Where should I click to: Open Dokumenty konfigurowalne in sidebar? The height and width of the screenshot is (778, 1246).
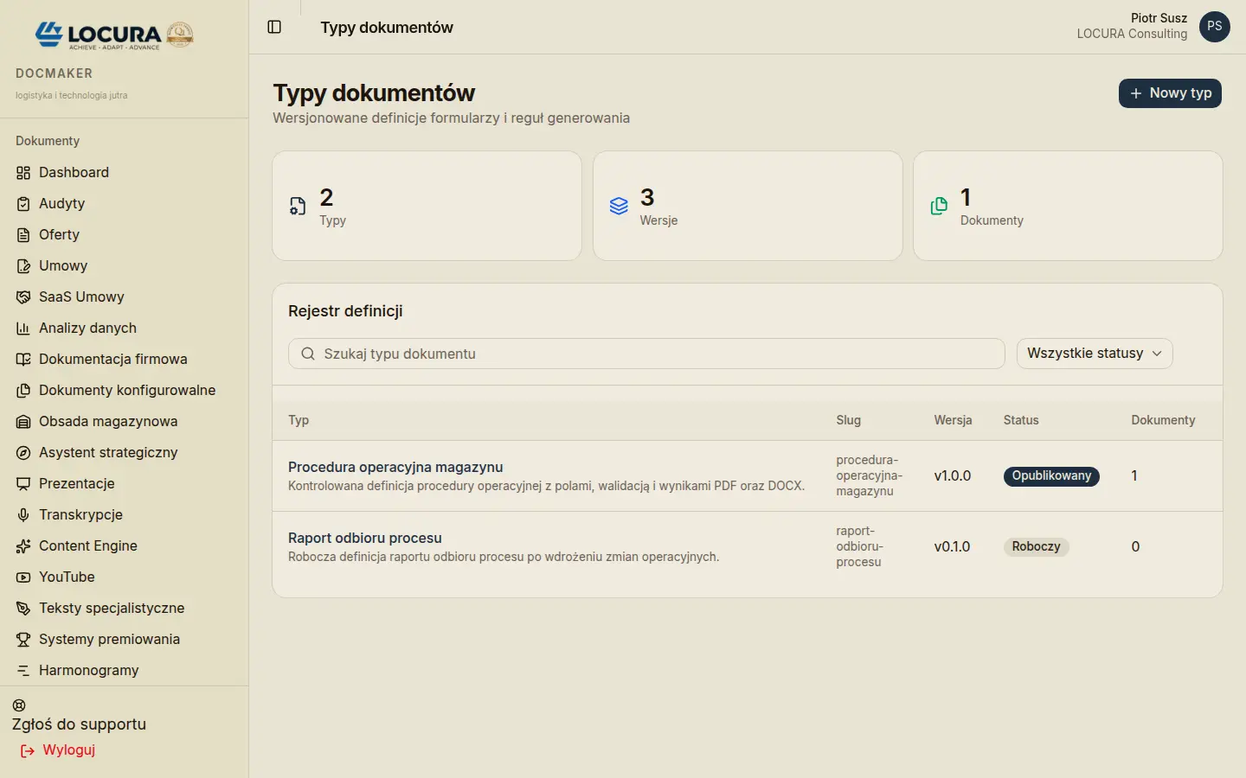coord(125,391)
